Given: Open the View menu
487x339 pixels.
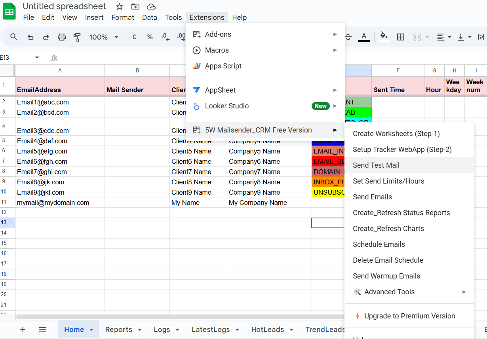Looking at the screenshot, I should coord(70,17).
